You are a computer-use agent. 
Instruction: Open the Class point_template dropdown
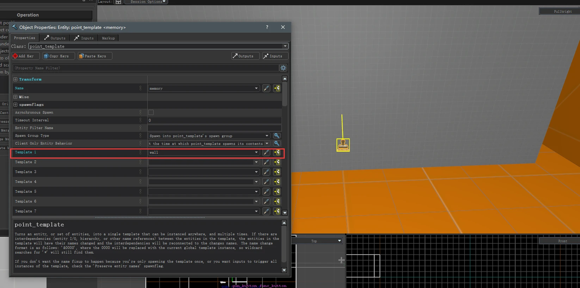click(x=285, y=46)
